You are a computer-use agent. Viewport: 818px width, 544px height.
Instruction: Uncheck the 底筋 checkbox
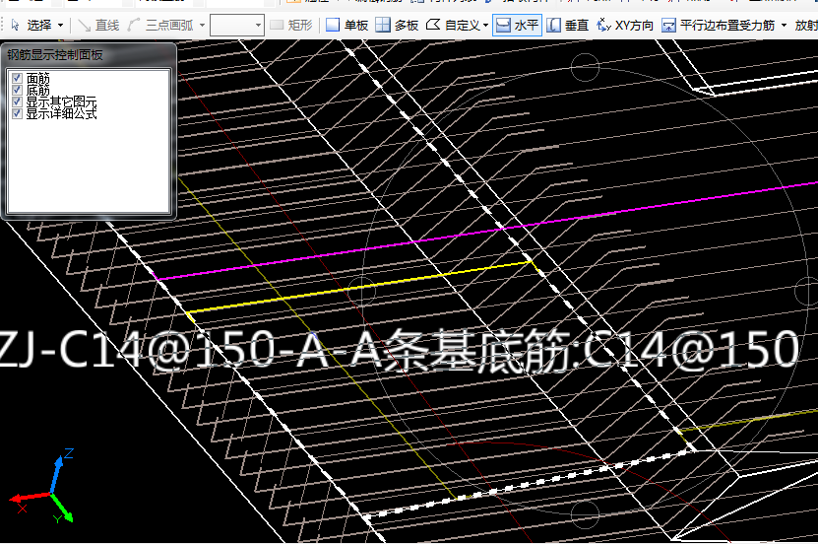17,91
